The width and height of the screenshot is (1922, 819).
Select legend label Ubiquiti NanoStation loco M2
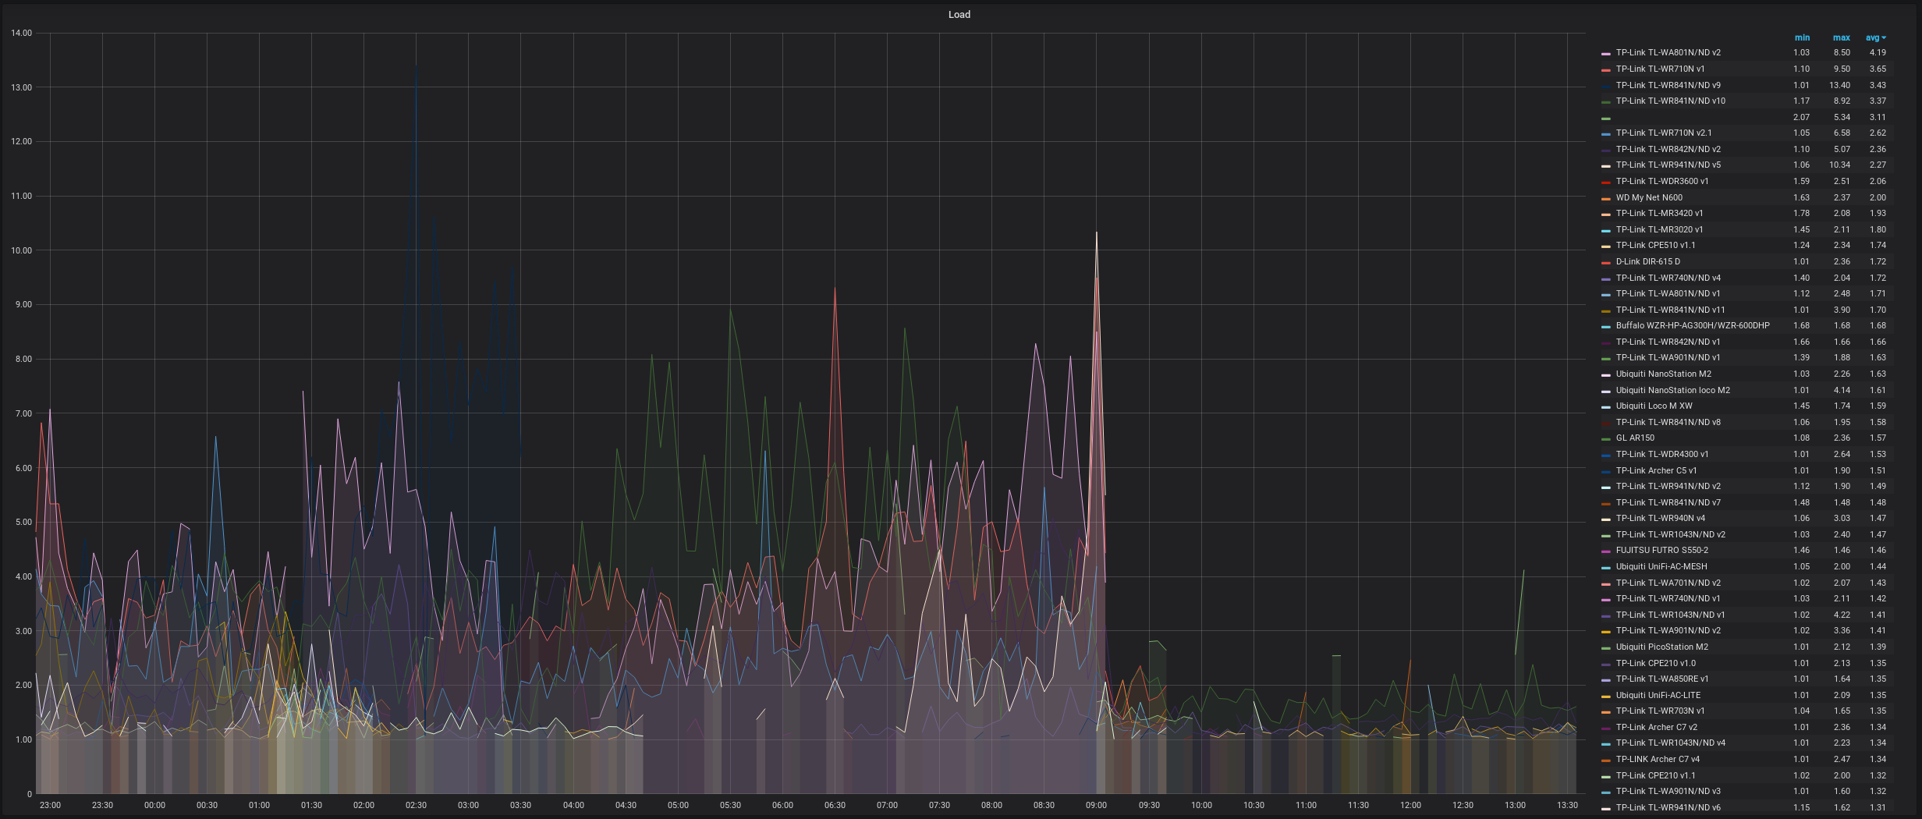click(1672, 390)
